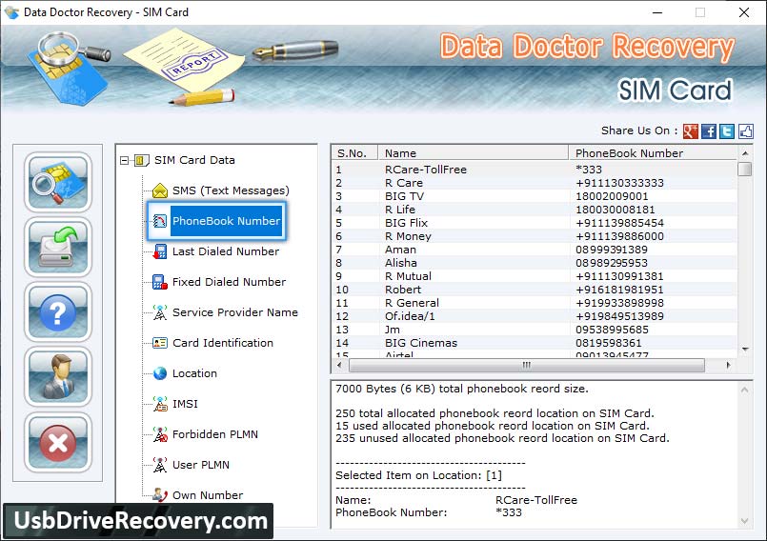Click horizontal scrollbar left arrow
This screenshot has width=767, height=541.
coord(339,365)
